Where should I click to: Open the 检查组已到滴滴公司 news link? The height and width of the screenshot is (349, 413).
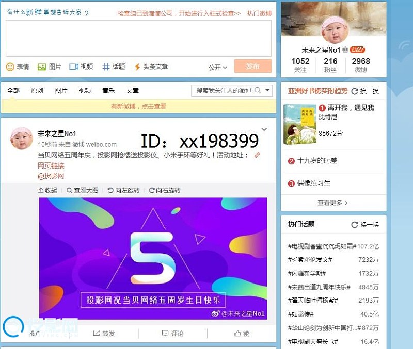tap(179, 13)
